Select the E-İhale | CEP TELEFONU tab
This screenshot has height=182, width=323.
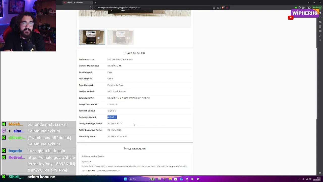click(x=78, y=3)
